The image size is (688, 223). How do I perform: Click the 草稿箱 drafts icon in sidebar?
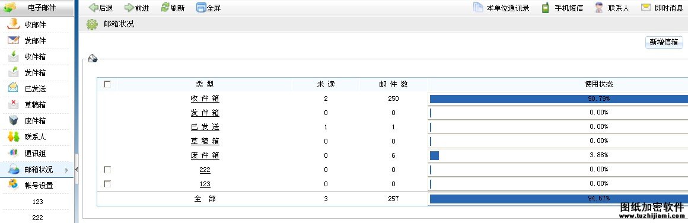coord(14,104)
